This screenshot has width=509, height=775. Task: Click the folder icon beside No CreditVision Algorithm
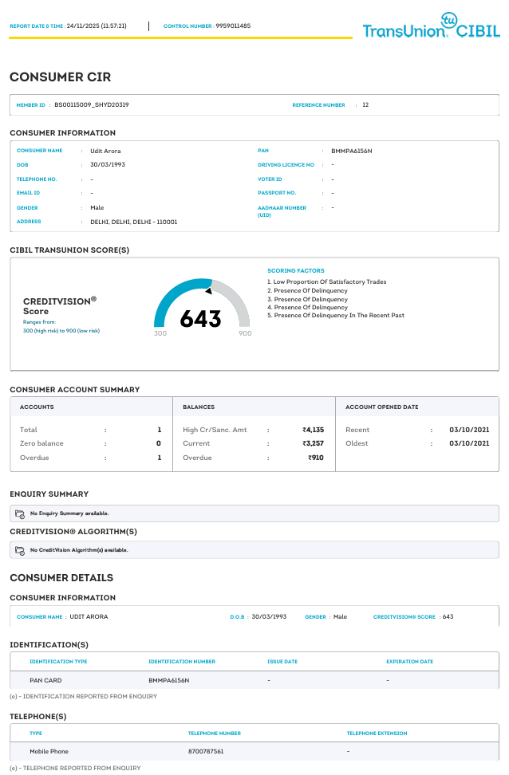(x=21, y=550)
